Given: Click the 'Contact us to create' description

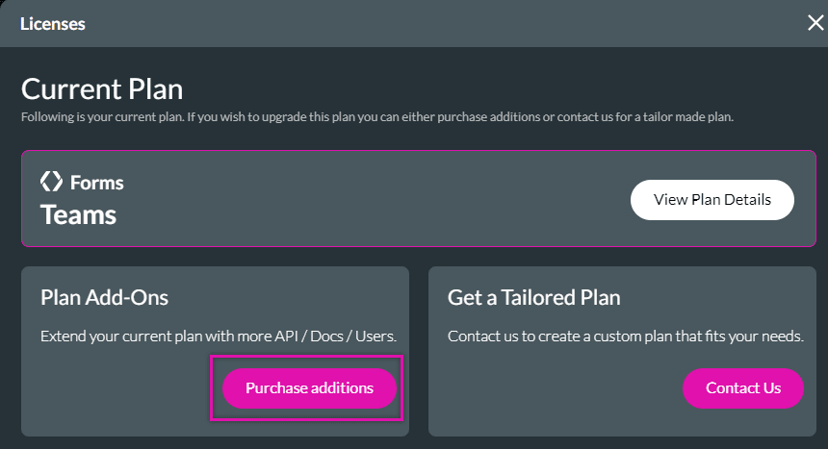Looking at the screenshot, I should coord(625,337).
